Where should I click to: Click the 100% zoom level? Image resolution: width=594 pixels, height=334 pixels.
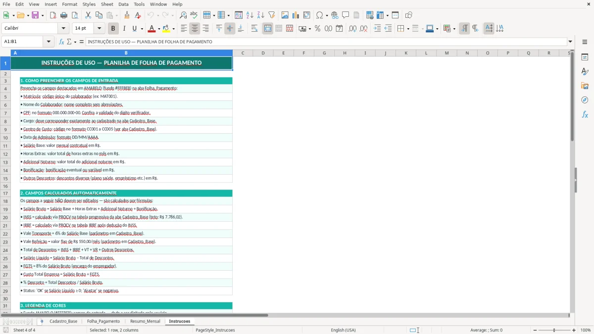pos(585,330)
